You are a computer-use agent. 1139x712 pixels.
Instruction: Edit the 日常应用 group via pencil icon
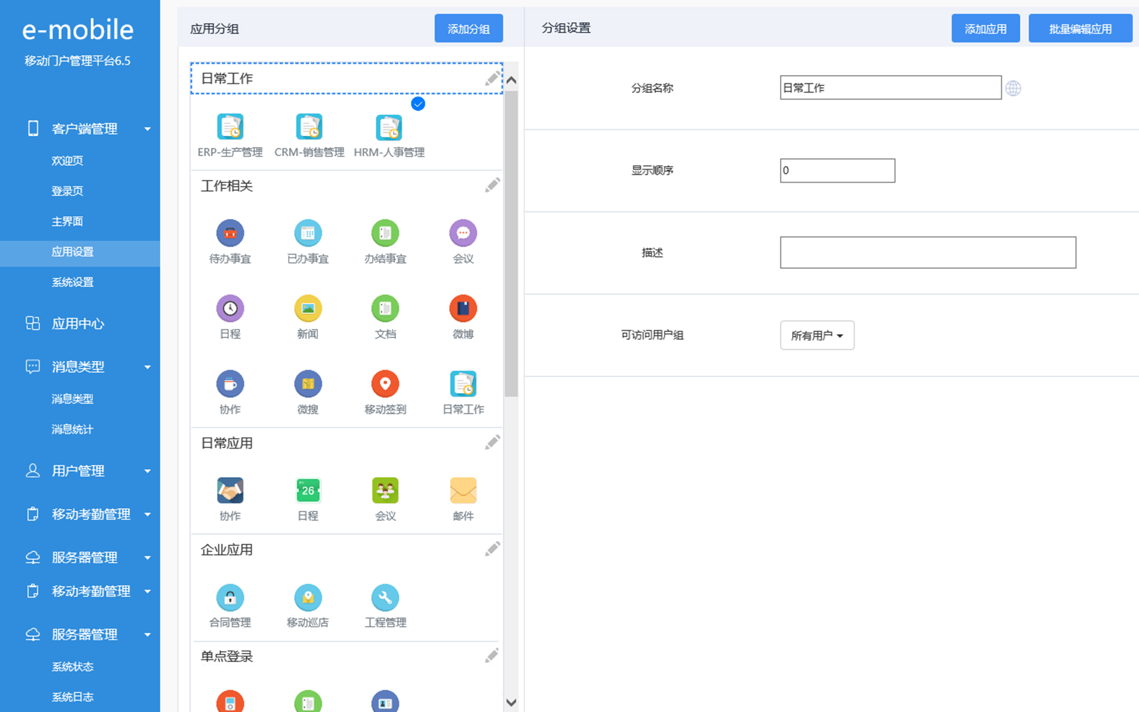tap(493, 442)
